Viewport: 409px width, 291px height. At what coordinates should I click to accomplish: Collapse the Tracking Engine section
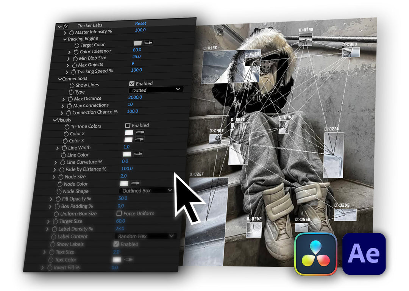(65, 39)
